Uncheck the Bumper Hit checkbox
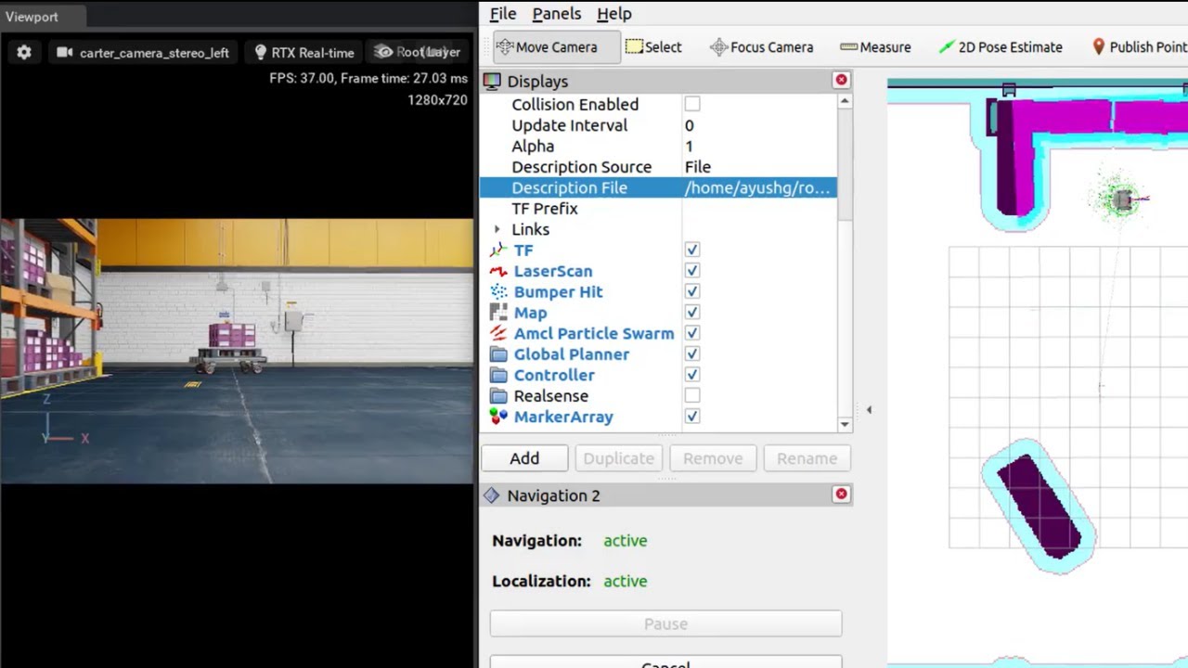Image resolution: width=1188 pixels, height=668 pixels. point(692,291)
